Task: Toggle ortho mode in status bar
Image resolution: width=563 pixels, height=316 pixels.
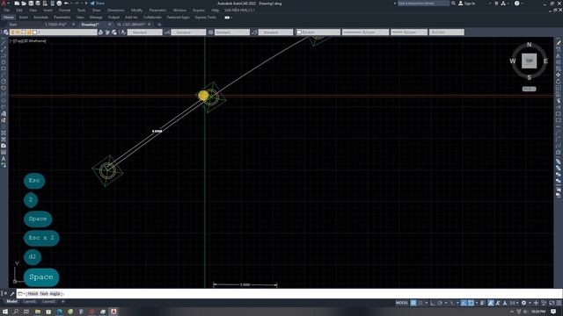Action: point(433,303)
